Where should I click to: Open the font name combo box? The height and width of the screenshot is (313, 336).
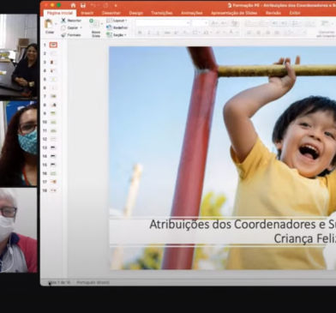162,23
